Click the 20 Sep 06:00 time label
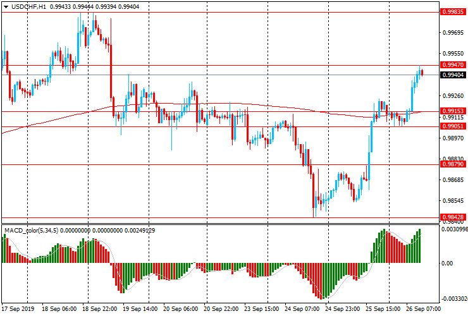 181,308
